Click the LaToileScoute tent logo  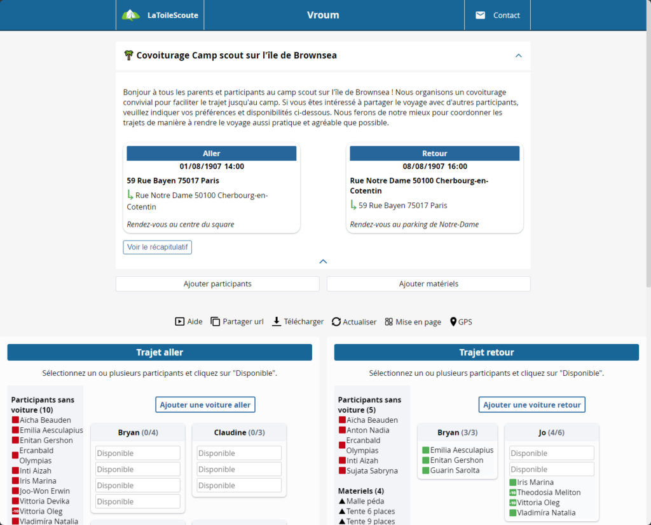[x=131, y=15]
